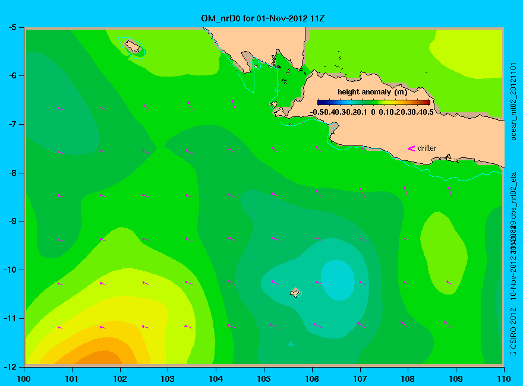Screen dimensions: 523x386
Task: Click the y-axis label -12
Action: [x=10, y=367]
